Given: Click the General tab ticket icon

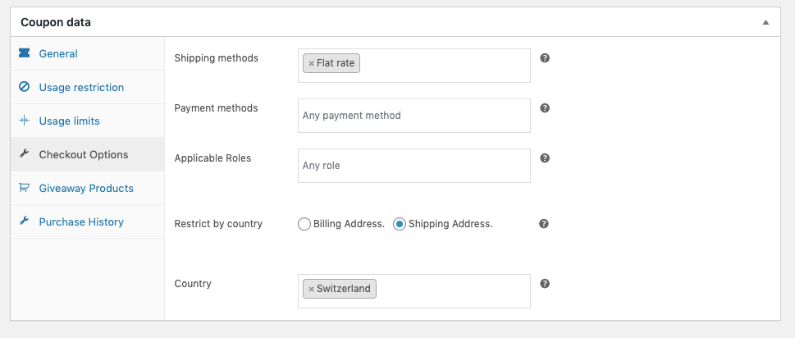Looking at the screenshot, I should 24,53.
